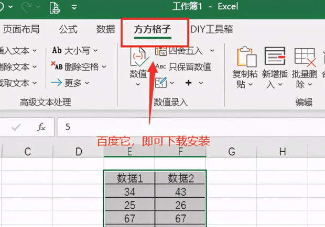Expand the 新增插入 dropdown arrow
This screenshot has width=325, height=227.
[280, 84]
